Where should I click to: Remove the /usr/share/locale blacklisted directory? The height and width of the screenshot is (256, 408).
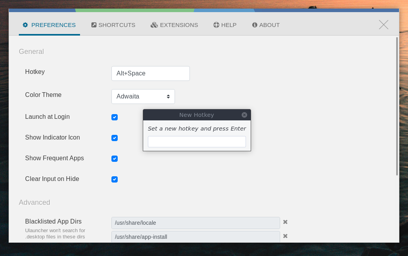(x=285, y=222)
